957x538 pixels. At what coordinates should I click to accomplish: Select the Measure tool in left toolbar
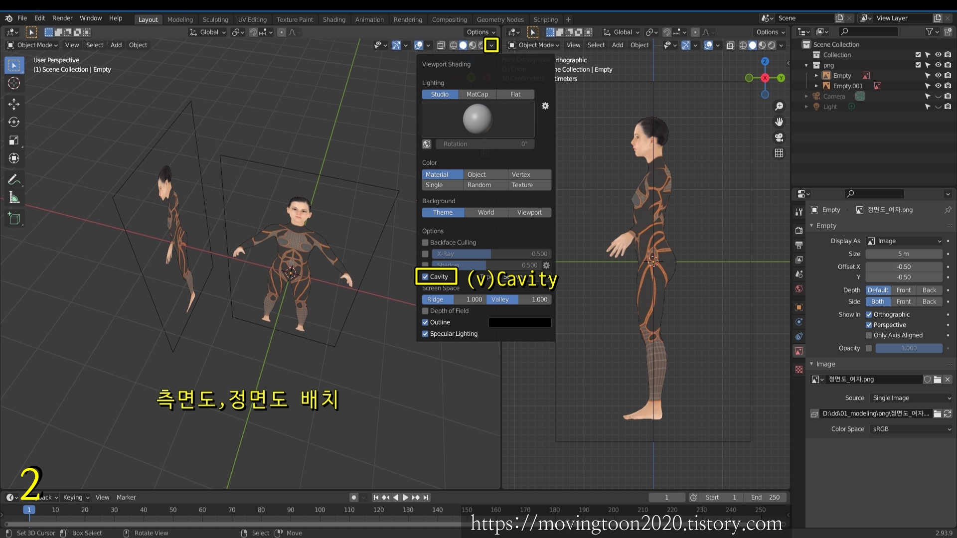pyautogui.click(x=14, y=198)
